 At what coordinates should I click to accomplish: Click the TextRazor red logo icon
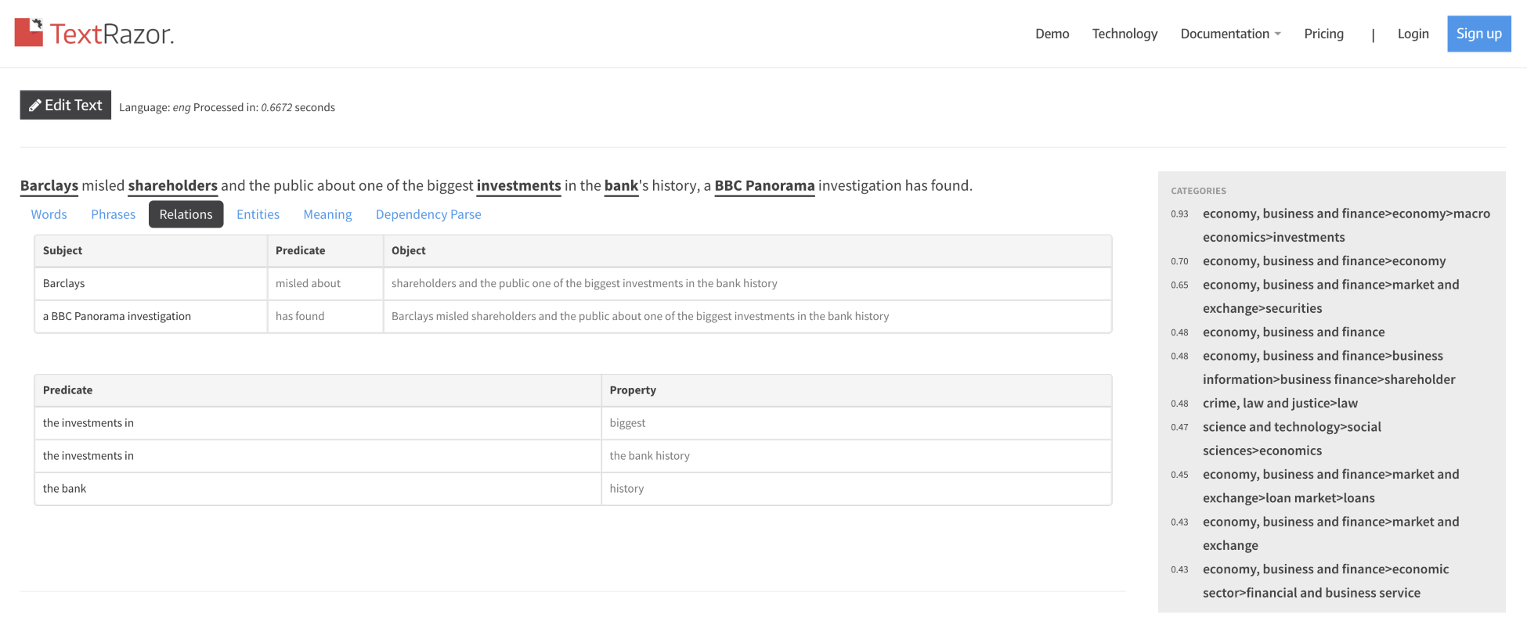pos(29,32)
